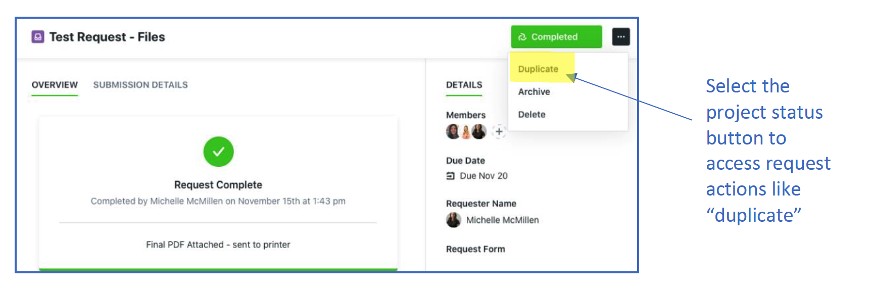Screen dimensions: 870x291
Task: Click the calendar icon next to Due Nov 20
Action: click(450, 176)
